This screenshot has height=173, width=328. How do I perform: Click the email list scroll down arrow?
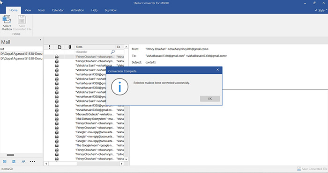tap(126, 159)
